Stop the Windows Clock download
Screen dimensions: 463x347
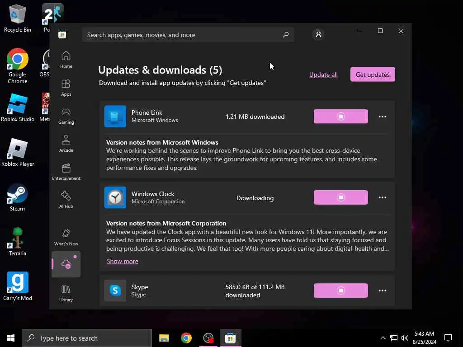(341, 197)
